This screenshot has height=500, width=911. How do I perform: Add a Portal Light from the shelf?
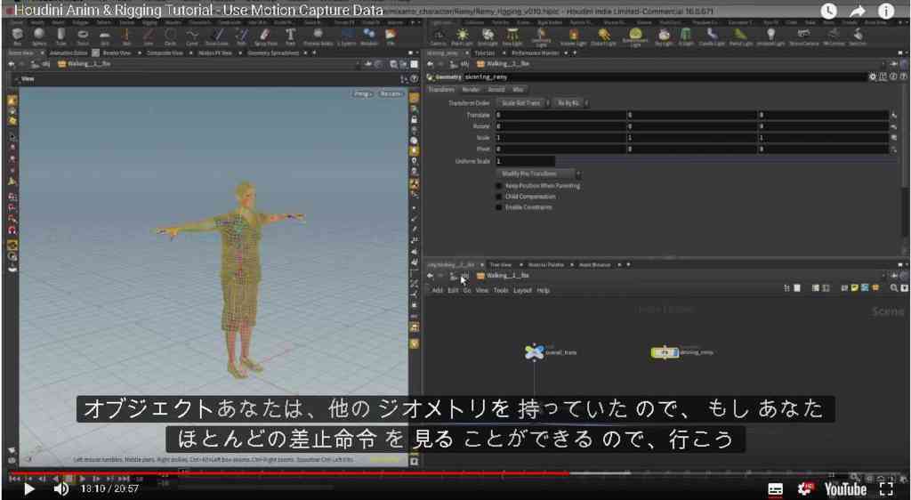[x=740, y=36]
